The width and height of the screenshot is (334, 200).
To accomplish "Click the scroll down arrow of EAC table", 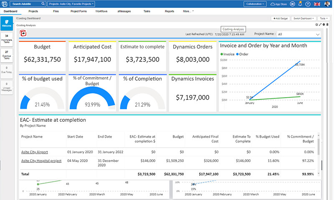I will tap(319, 174).
